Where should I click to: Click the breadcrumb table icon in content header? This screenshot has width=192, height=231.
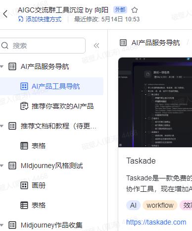point(123,43)
